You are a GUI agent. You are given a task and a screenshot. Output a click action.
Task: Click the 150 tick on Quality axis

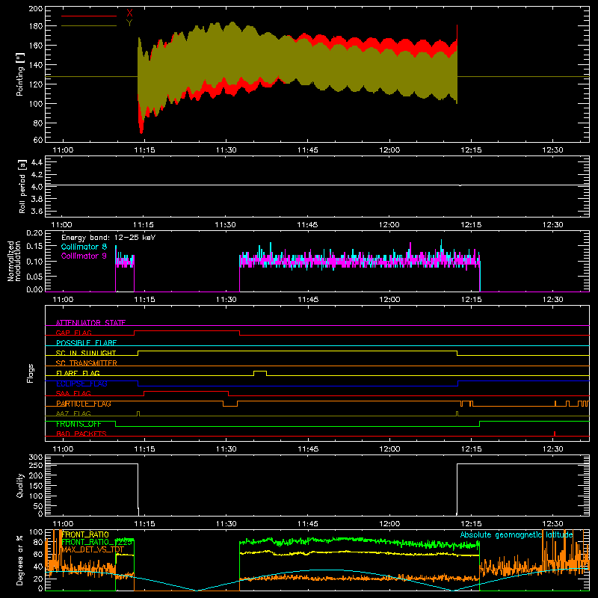point(36,486)
